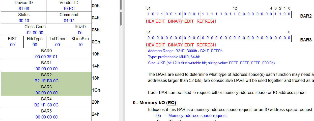Click the '0 - Memory I/O (RO)' heading
The width and height of the screenshot is (314, 121).
[x=154, y=103]
